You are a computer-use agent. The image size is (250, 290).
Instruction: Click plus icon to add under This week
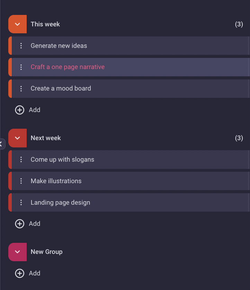[20, 110]
